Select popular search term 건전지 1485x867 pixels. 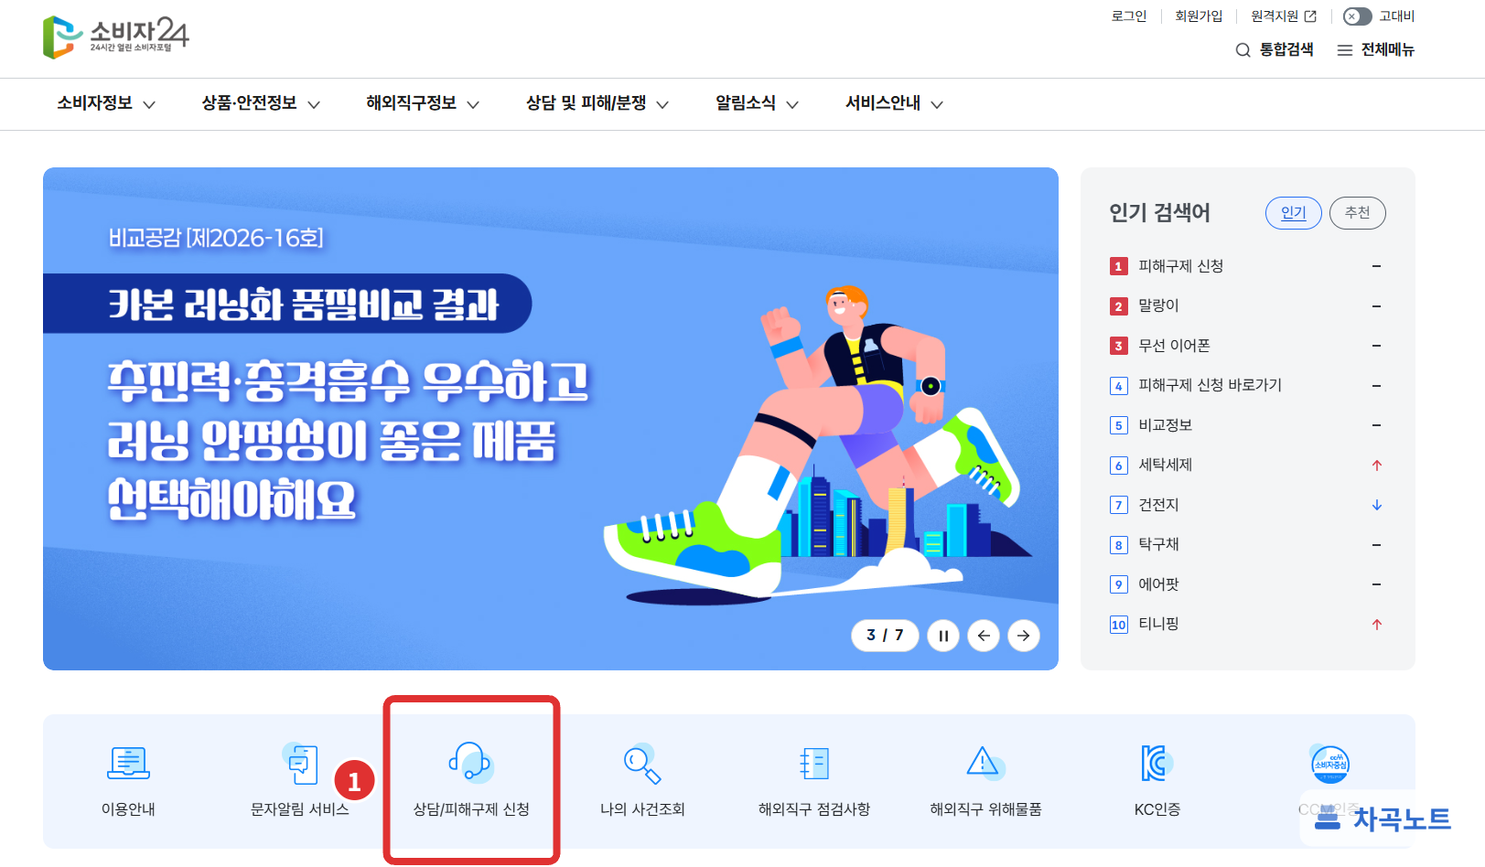pos(1158,505)
